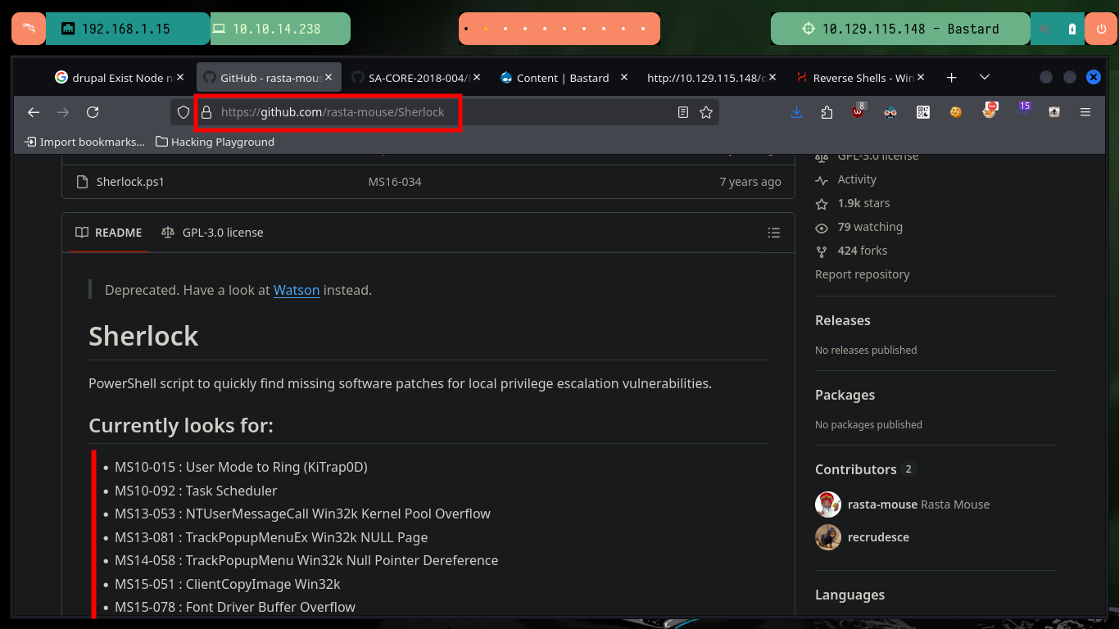Image resolution: width=1119 pixels, height=629 pixels.
Task: Click the battery indicator in the top bar
Action: tap(1072, 29)
